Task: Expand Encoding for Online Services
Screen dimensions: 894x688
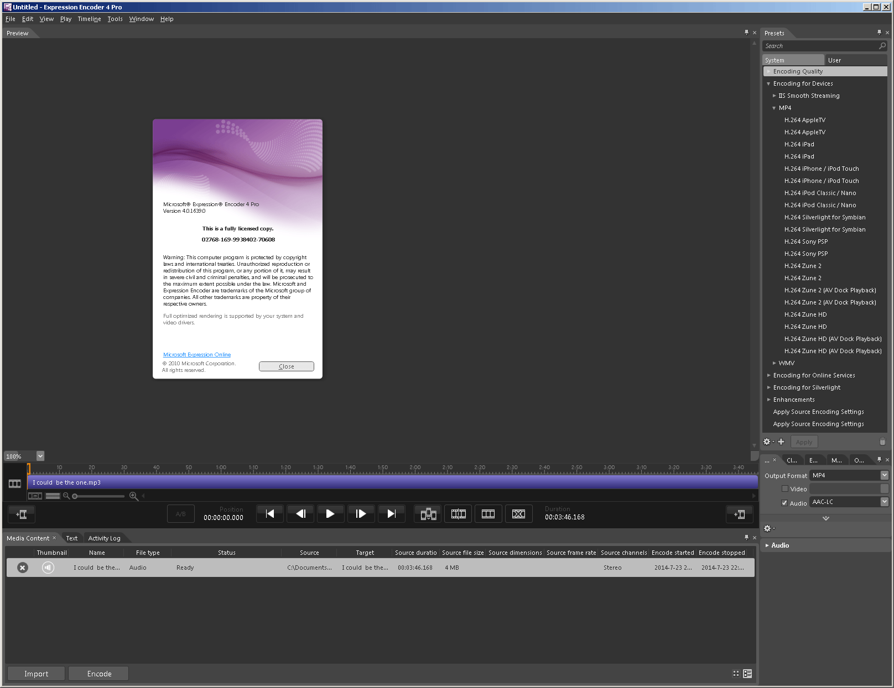Action: point(769,375)
